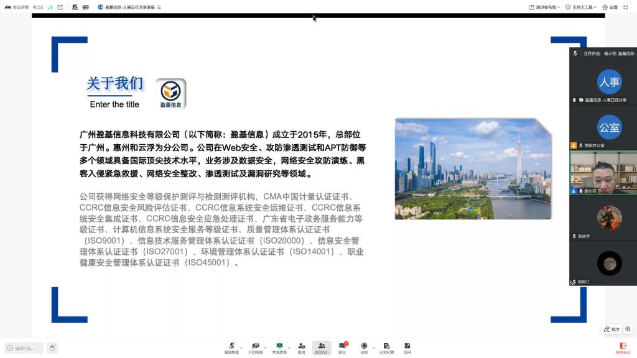The height and width of the screenshot is (358, 637).
Task: Open the members (成员) panel
Action: [322, 348]
